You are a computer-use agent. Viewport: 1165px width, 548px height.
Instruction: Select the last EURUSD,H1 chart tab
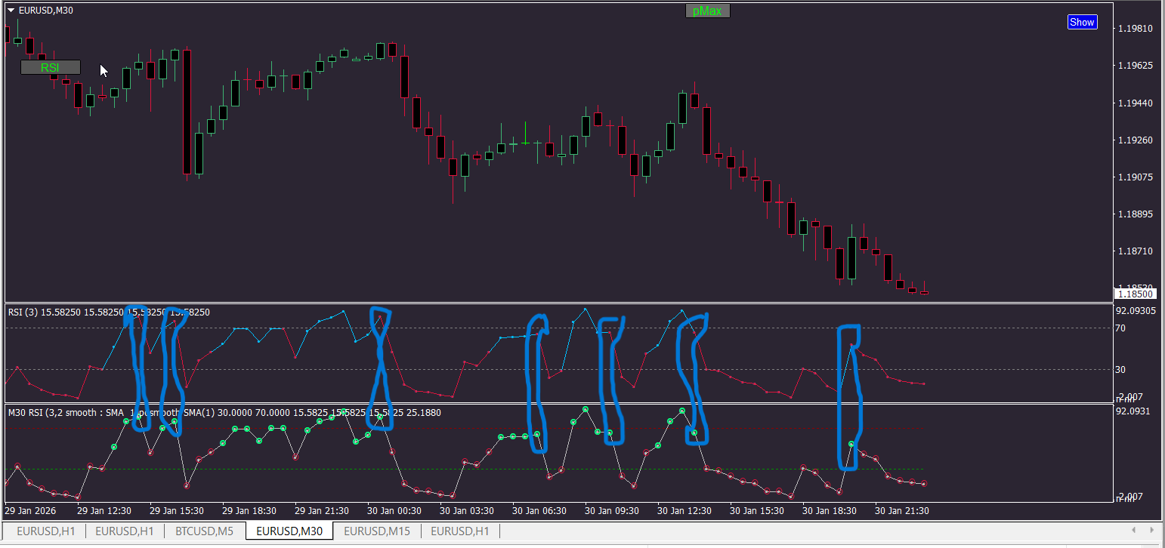pyautogui.click(x=460, y=531)
